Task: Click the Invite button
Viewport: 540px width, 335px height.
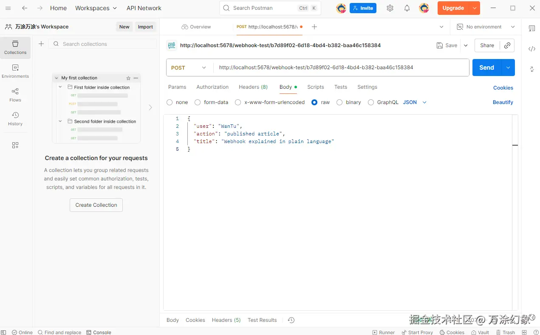Action: coord(363,8)
